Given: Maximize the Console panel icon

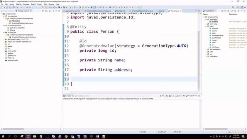Looking at the screenshot, I should pos(199,96).
